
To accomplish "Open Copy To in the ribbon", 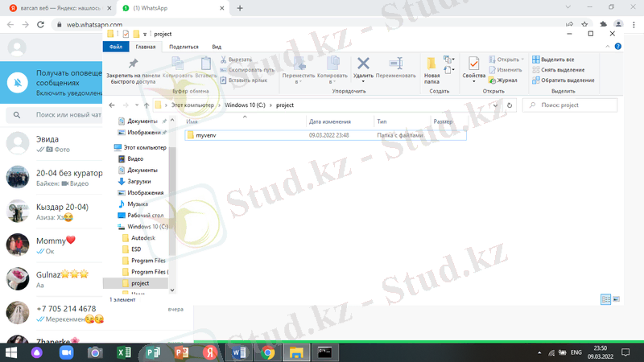I will point(332,71).
